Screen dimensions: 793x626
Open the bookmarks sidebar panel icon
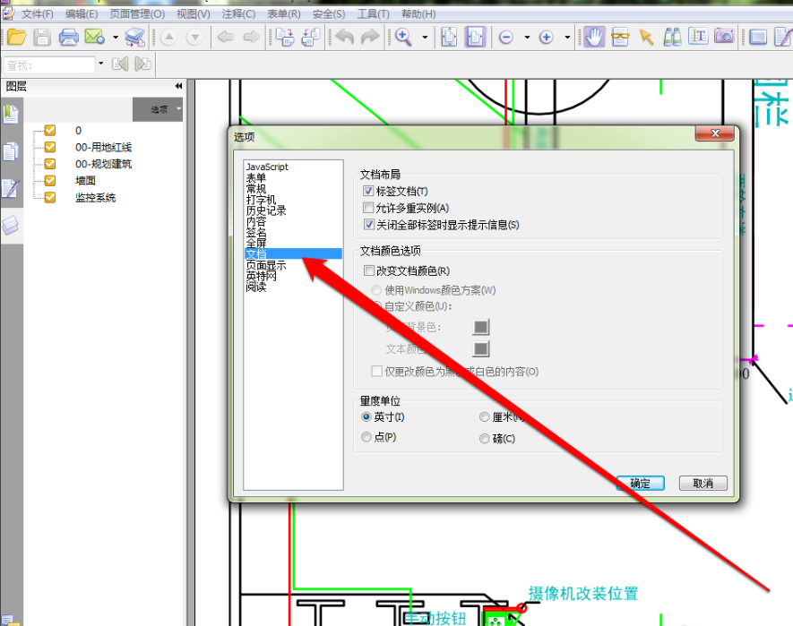coord(11,115)
